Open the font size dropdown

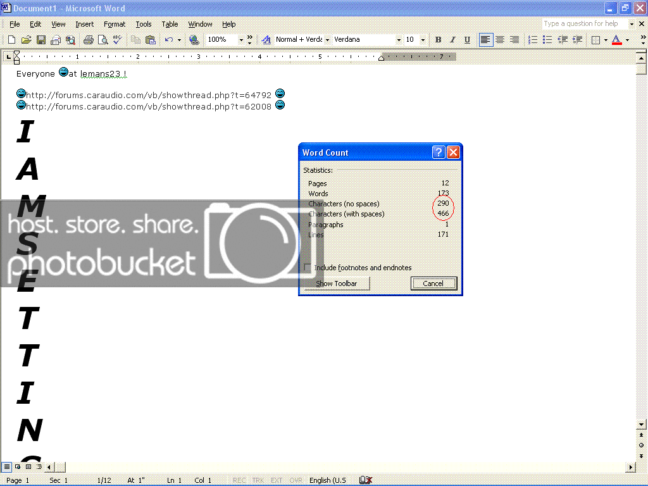click(x=423, y=40)
